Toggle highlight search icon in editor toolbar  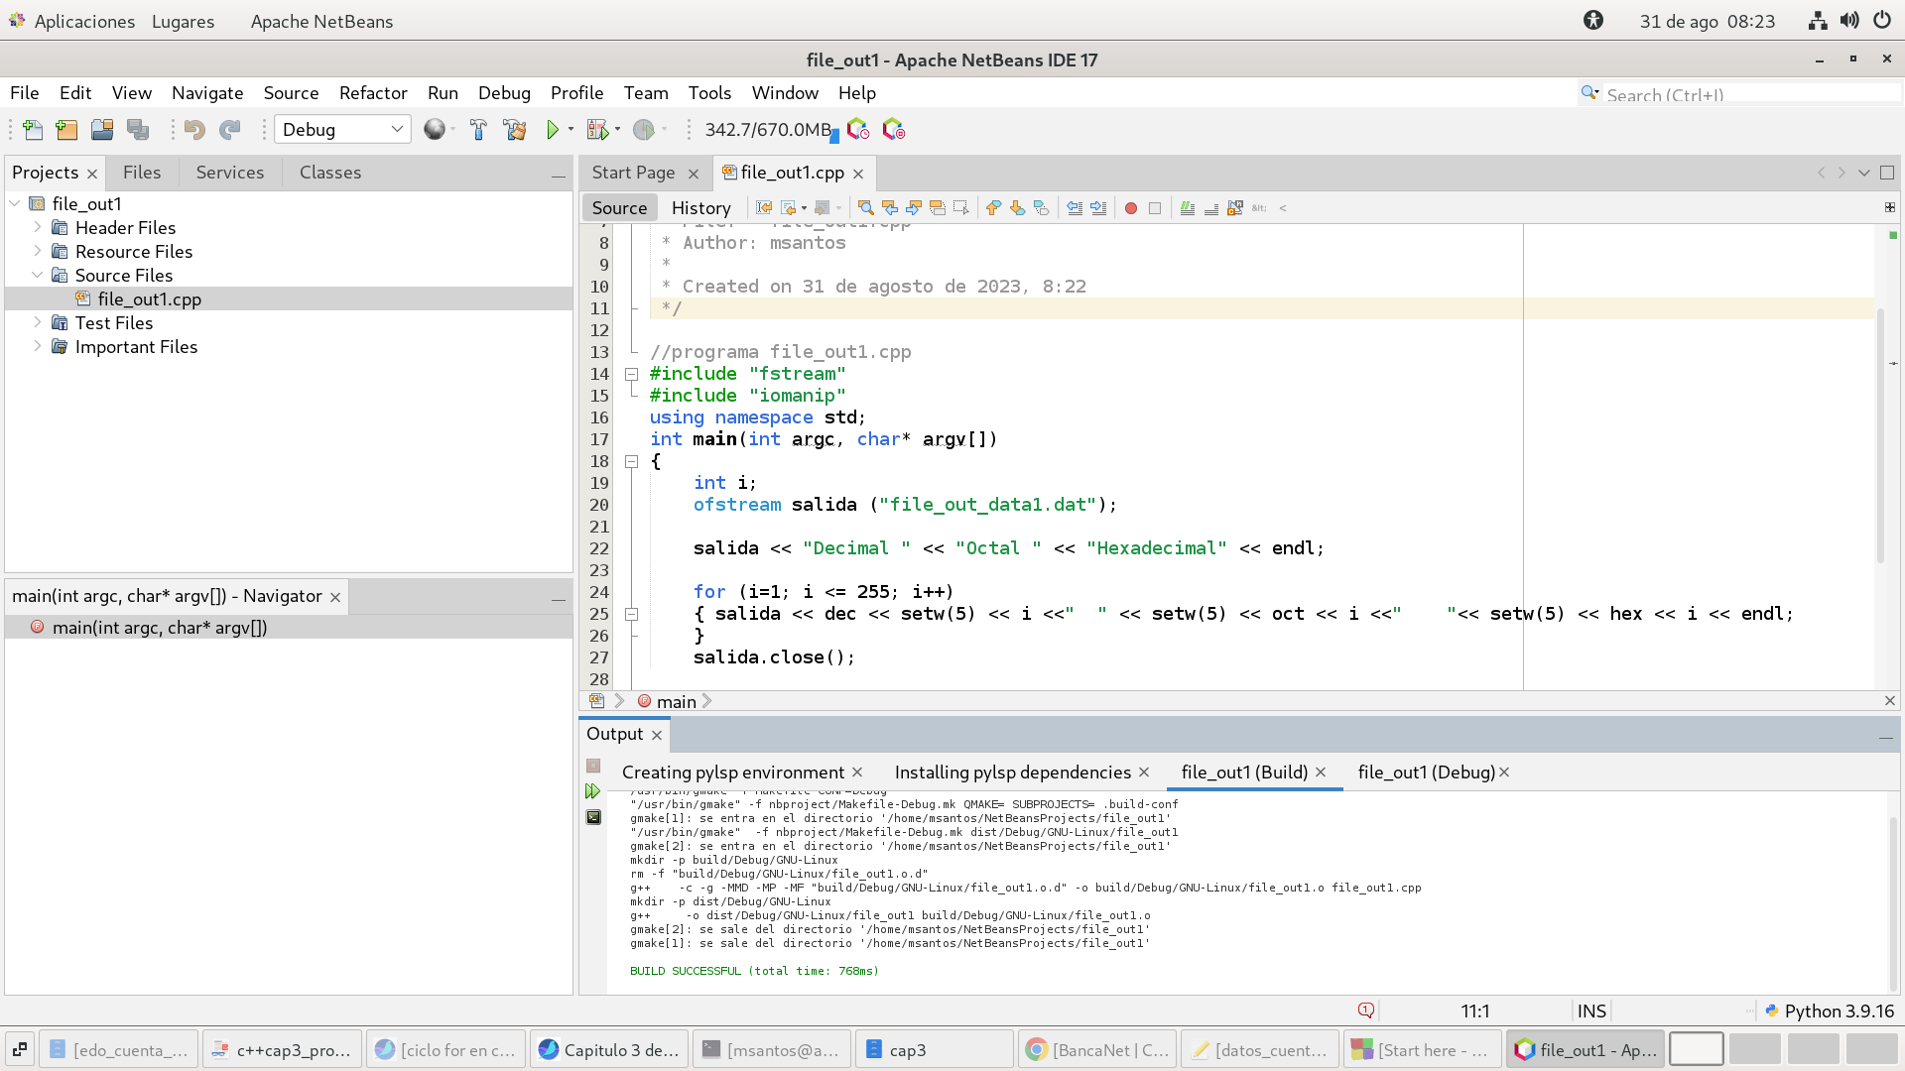(x=937, y=208)
